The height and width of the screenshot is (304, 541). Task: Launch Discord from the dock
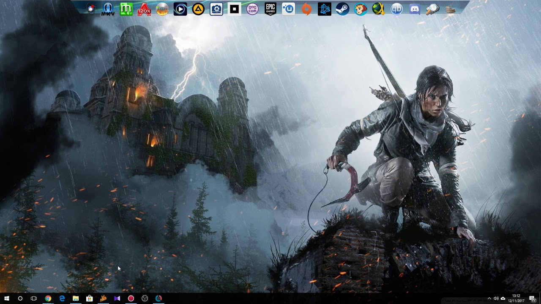click(x=415, y=9)
